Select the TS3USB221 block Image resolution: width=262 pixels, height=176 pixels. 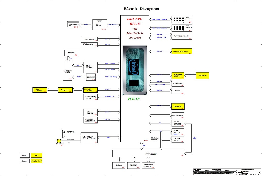tap(91, 77)
